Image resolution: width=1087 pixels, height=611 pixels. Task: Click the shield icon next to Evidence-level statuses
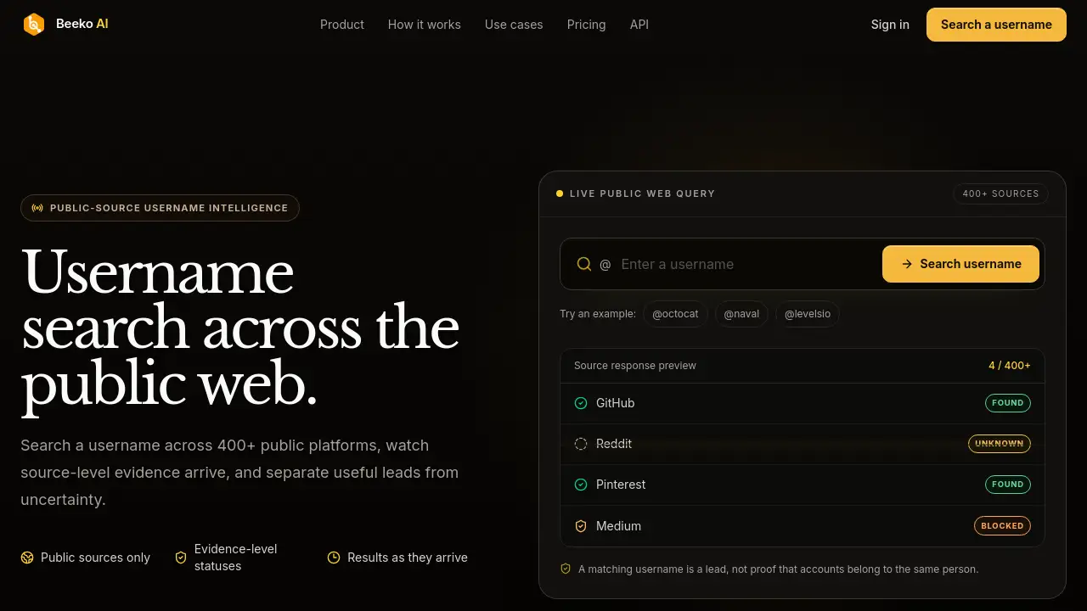pyautogui.click(x=181, y=558)
